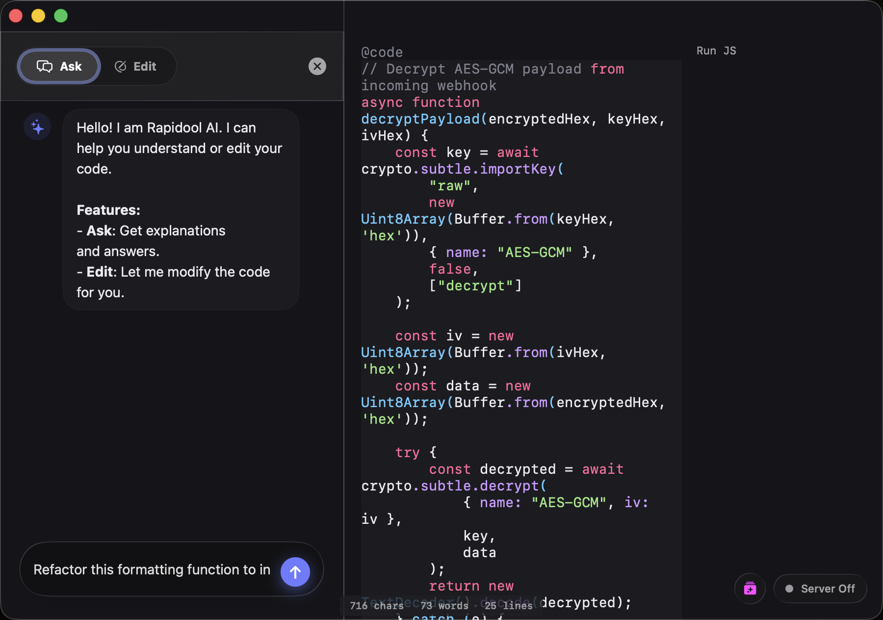The height and width of the screenshot is (620, 883).
Task: Click the 'try {' line in code
Action: [x=416, y=452]
